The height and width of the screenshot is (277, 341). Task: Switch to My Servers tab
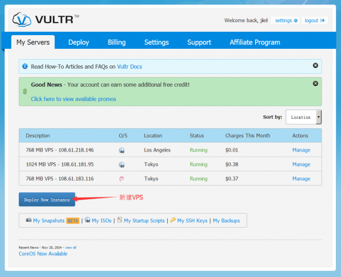point(33,42)
